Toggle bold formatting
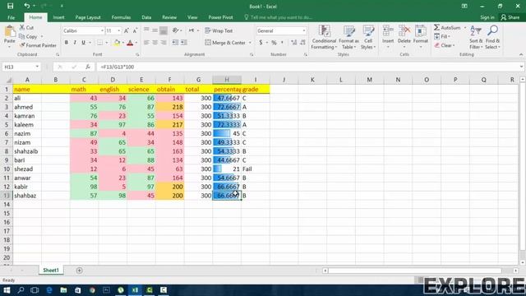 pos(67,43)
